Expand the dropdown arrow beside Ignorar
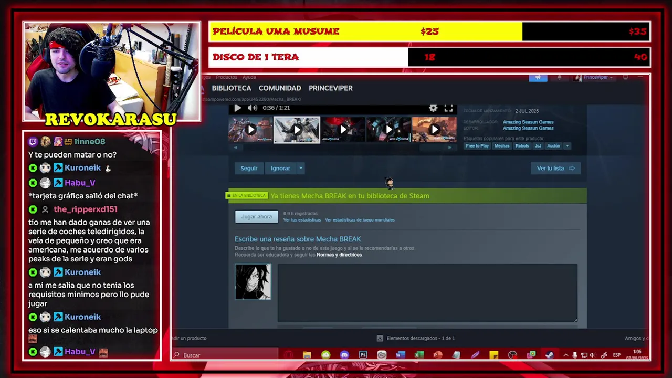The width and height of the screenshot is (672, 378). tap(301, 169)
